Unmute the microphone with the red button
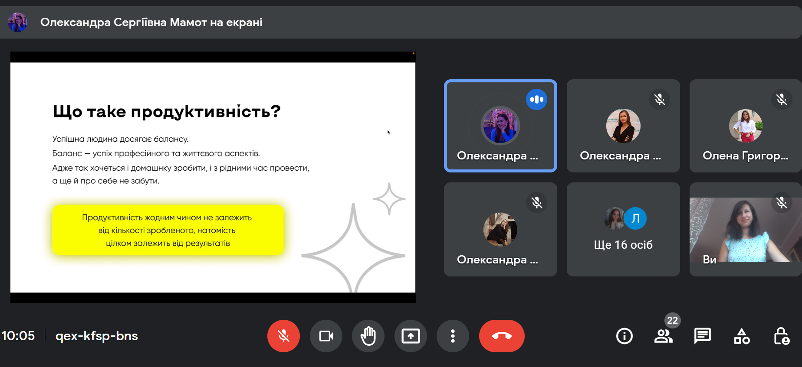The height and width of the screenshot is (367, 802). 283,336
